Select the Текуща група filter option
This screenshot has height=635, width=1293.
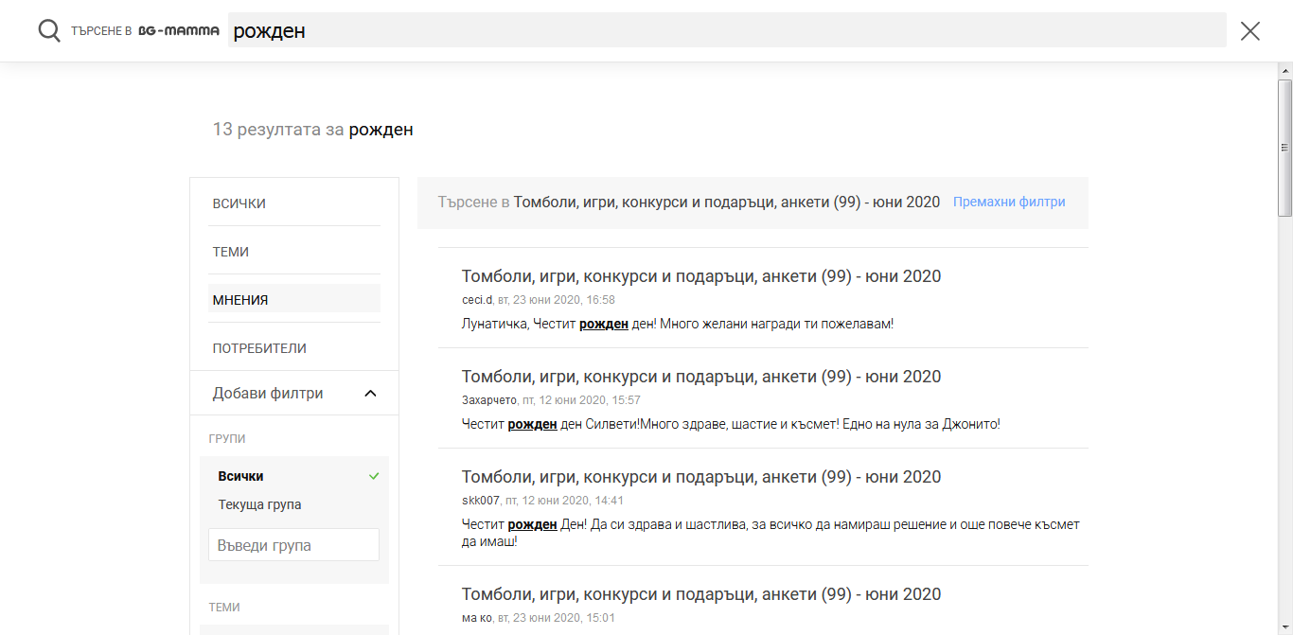259,504
